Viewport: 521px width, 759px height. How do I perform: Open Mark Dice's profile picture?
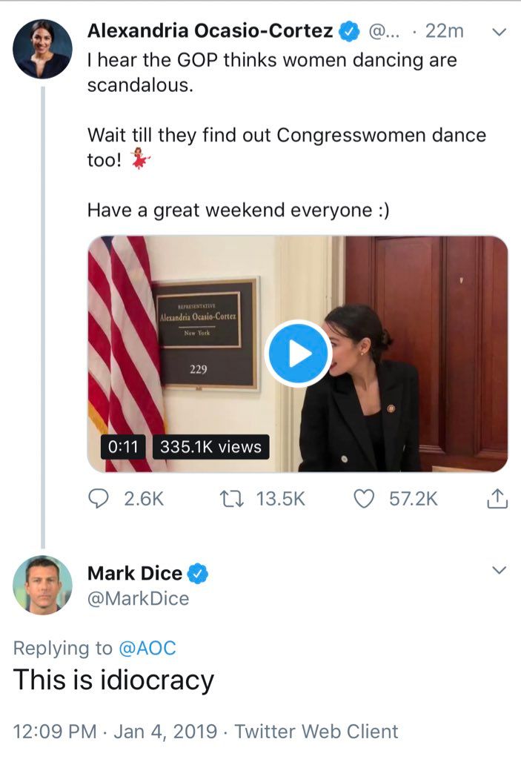coord(43,585)
